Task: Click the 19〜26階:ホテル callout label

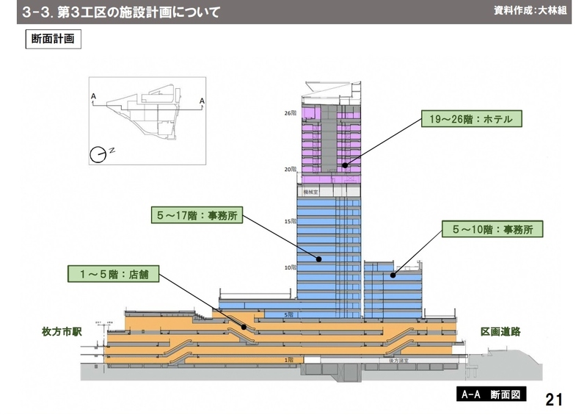Action: pos(470,119)
